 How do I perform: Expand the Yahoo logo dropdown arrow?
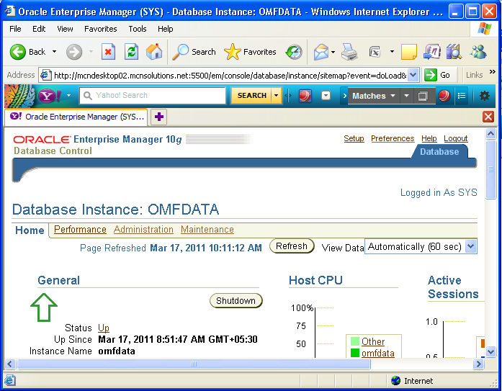[x=68, y=95]
